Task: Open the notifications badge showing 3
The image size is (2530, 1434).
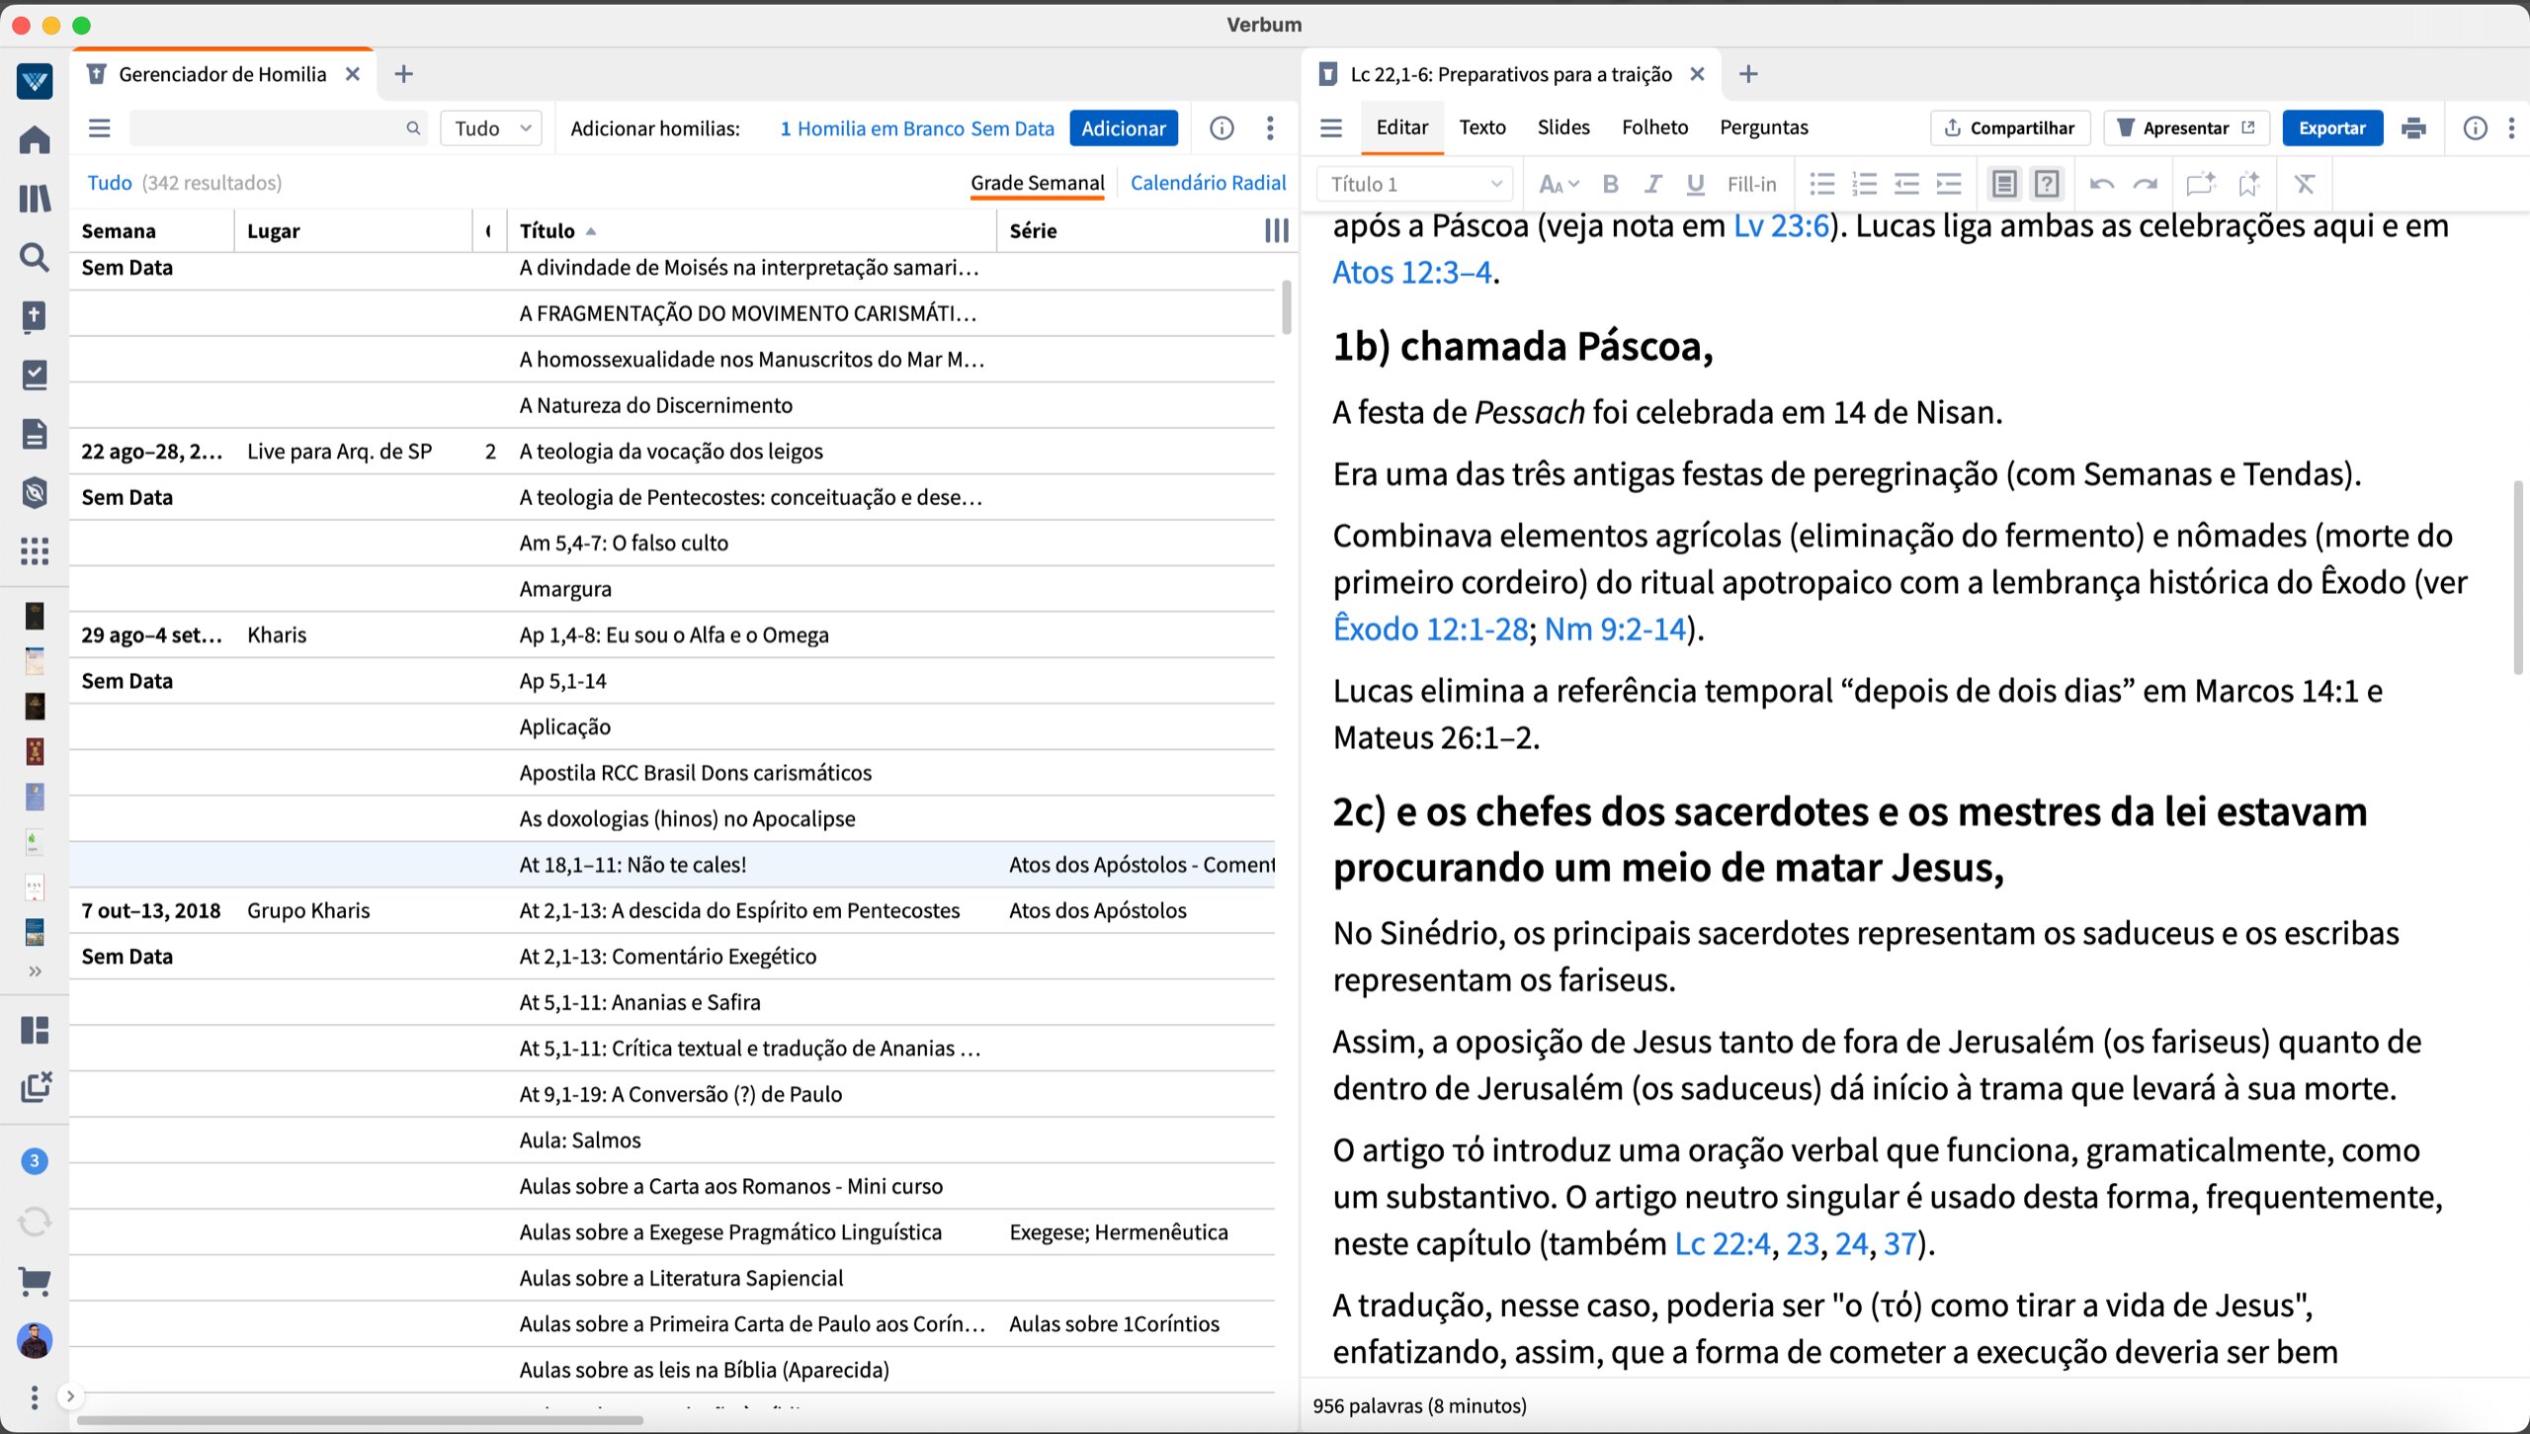Action: [x=35, y=1160]
